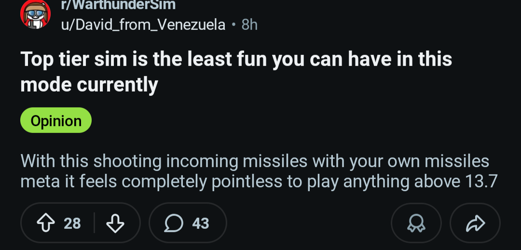Open the 43 comments count
This screenshot has width=521, height=250.
201,223
